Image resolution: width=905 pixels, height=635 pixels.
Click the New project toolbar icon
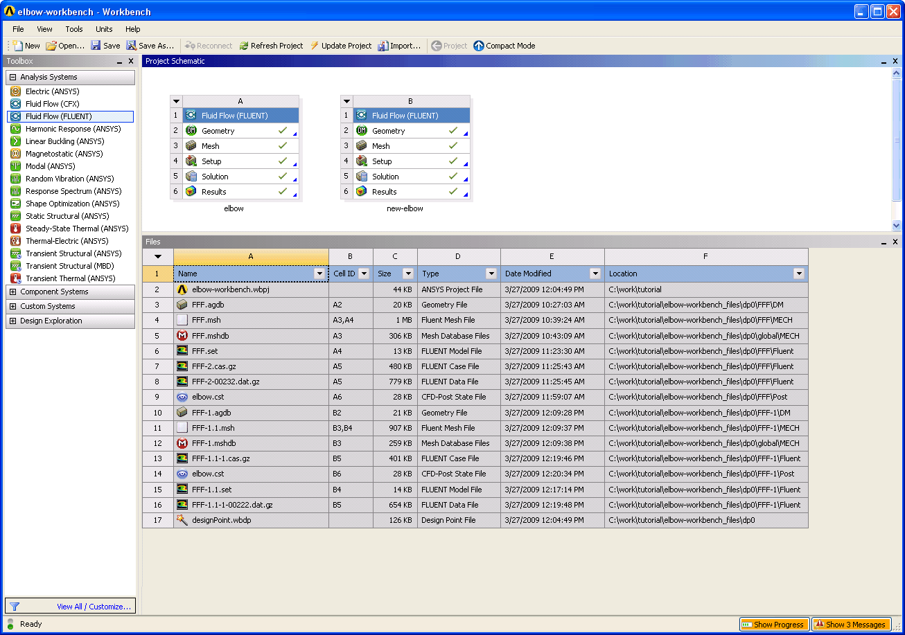(17, 46)
